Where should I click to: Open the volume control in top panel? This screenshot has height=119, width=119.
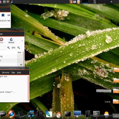[111, 2]
